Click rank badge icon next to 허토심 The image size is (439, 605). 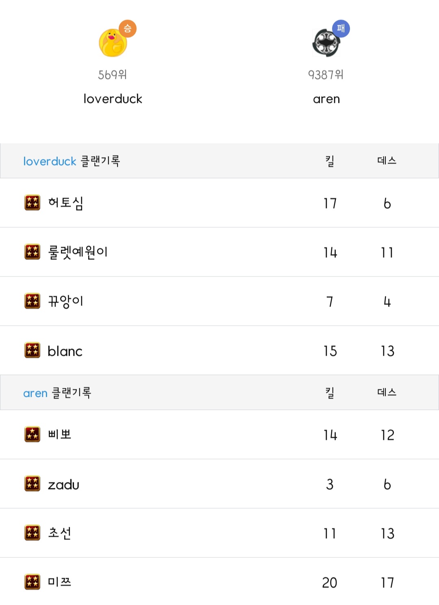pos(33,202)
